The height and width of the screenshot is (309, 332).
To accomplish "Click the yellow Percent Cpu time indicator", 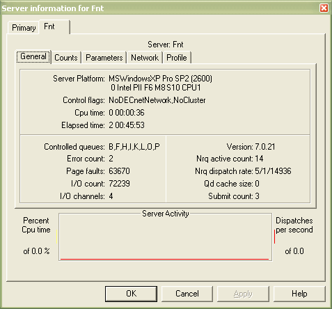I will [x=56, y=237].
